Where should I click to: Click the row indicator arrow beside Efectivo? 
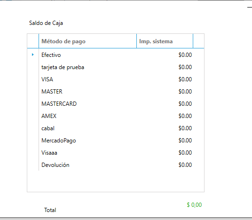click(33, 55)
